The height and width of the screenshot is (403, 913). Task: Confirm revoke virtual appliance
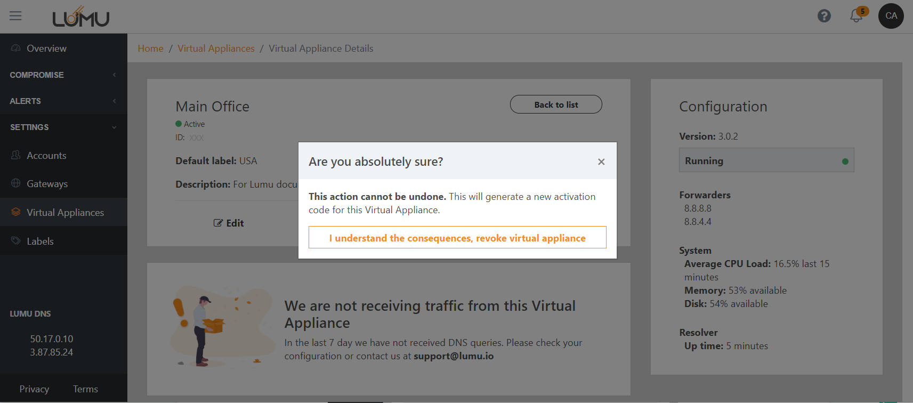click(457, 237)
